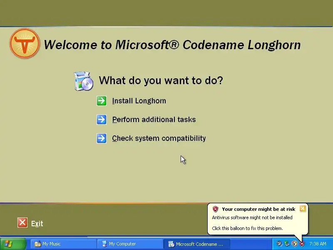Switch to My Computer taskbar window
Image resolution: width=333 pixels, height=250 pixels.
(x=130, y=244)
